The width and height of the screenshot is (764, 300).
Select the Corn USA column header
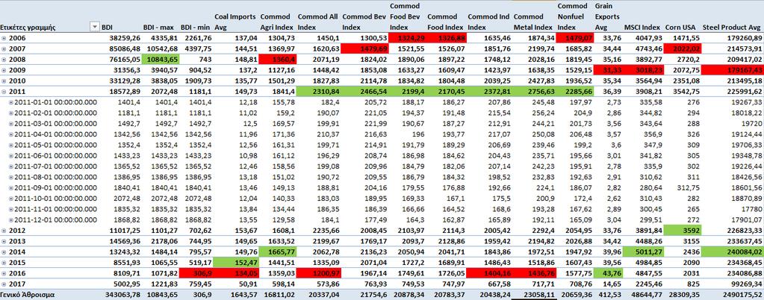point(680,28)
